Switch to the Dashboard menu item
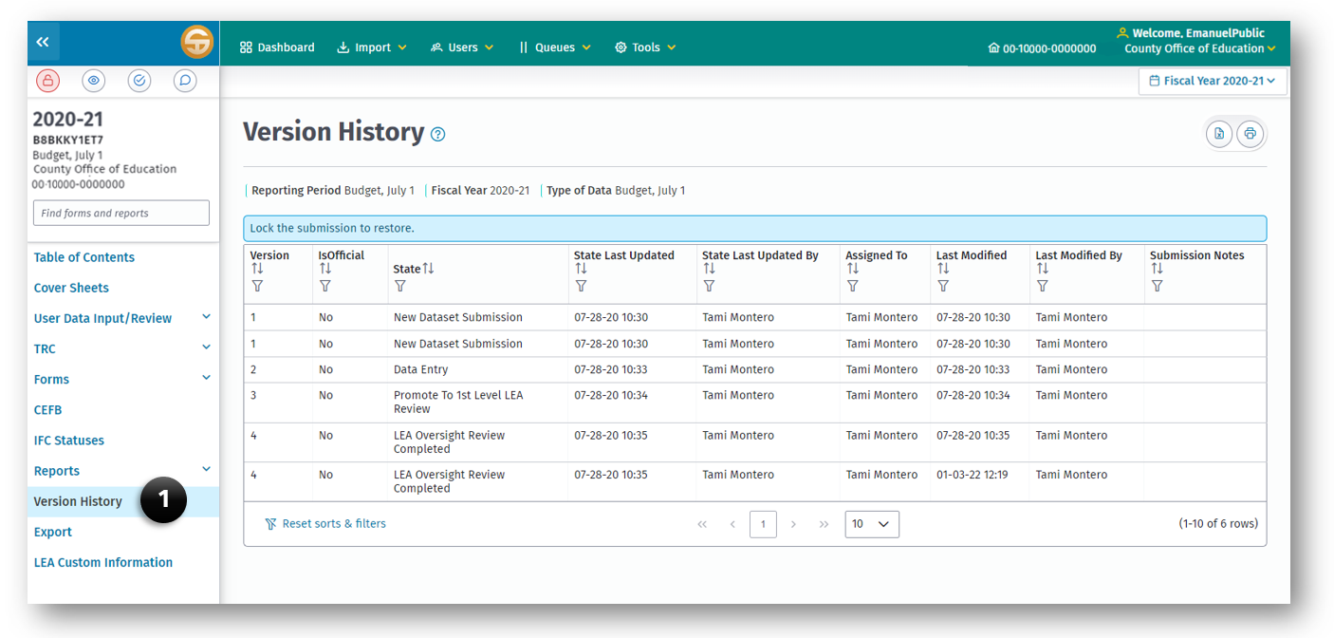This screenshot has height=638, width=1334. point(276,46)
